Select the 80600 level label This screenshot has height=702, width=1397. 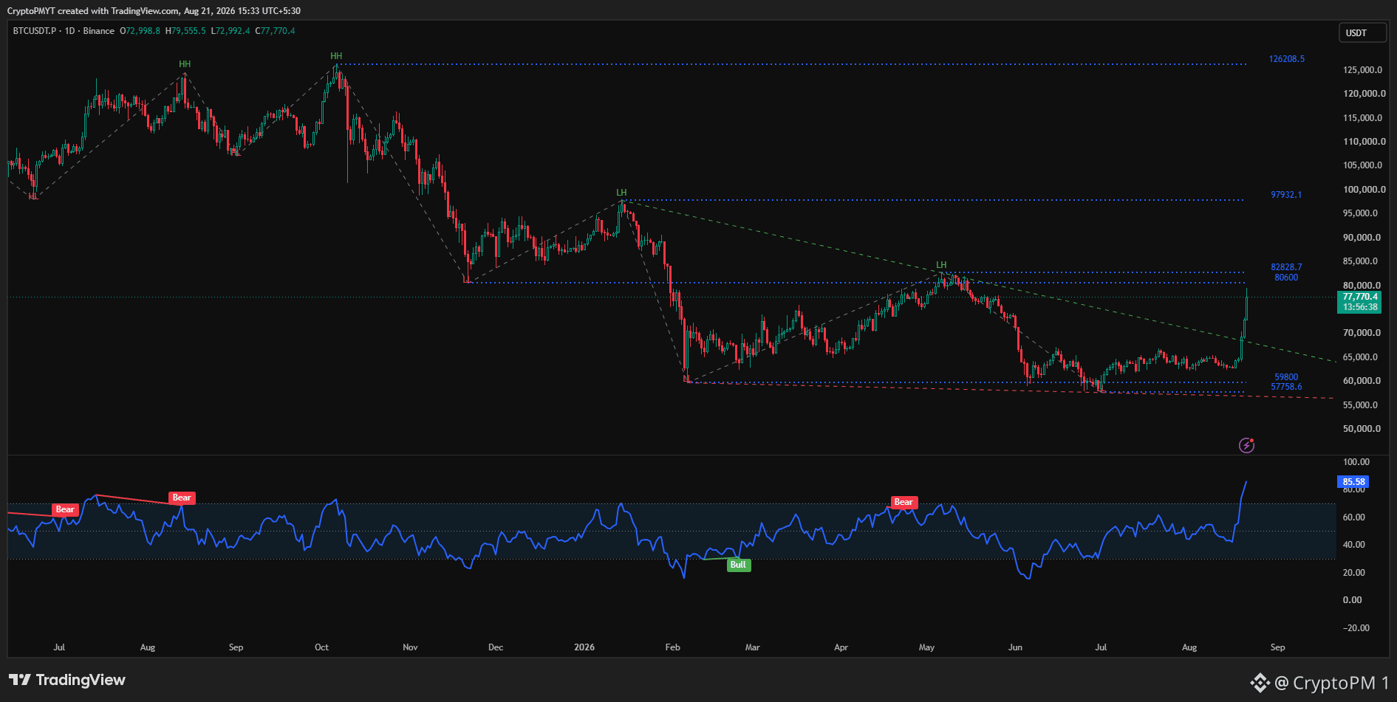tap(1286, 278)
